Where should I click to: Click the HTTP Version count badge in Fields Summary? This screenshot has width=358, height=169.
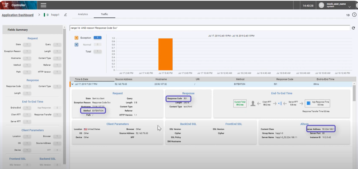click(x=57, y=72)
